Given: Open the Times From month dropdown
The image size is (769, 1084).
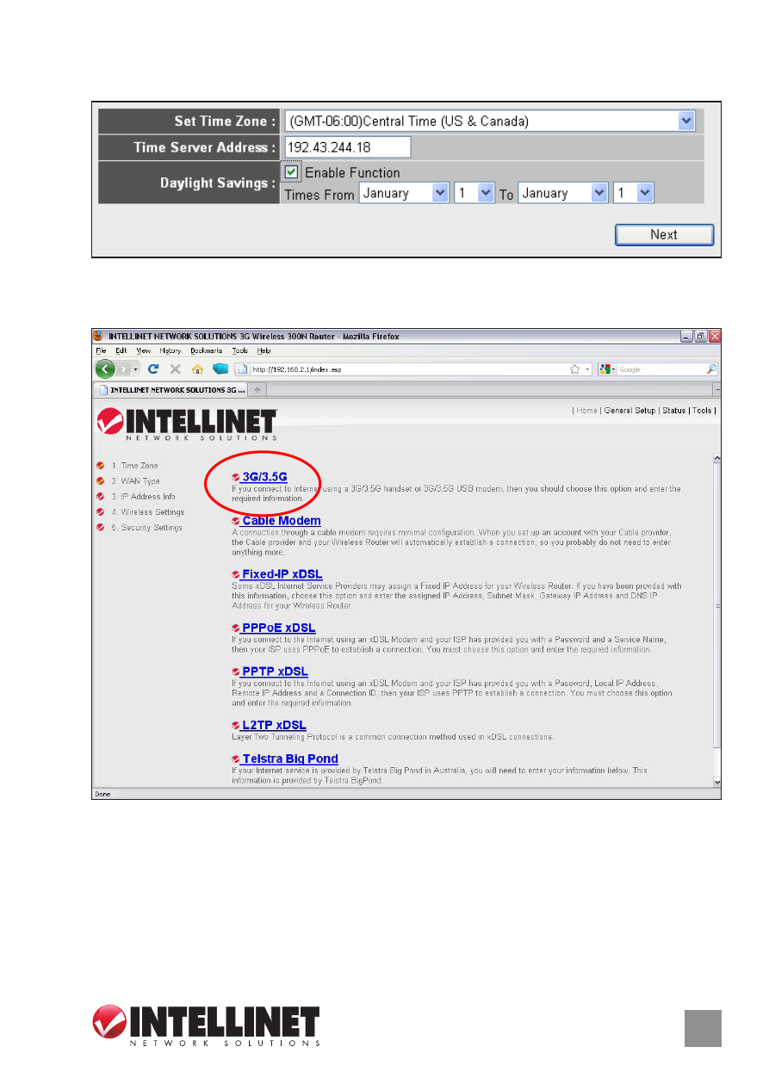Looking at the screenshot, I should [x=404, y=193].
